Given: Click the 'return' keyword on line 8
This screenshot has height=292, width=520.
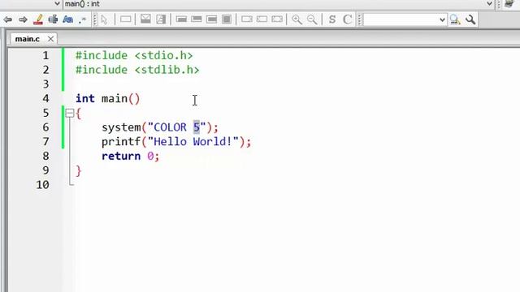Looking at the screenshot, I should coord(121,156).
